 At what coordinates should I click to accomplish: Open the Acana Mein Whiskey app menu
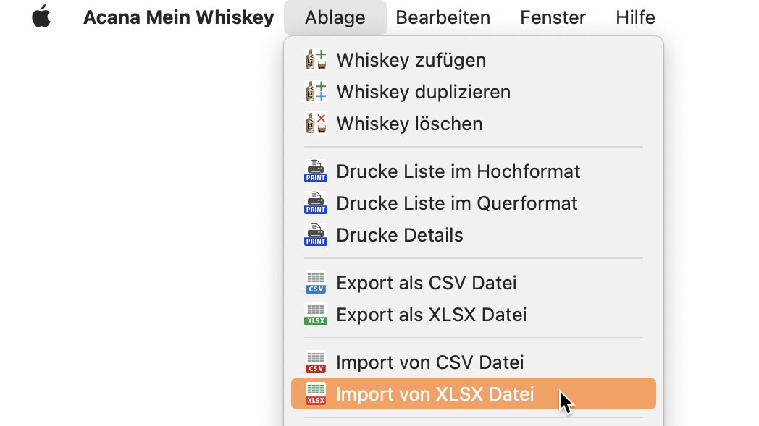tap(178, 17)
